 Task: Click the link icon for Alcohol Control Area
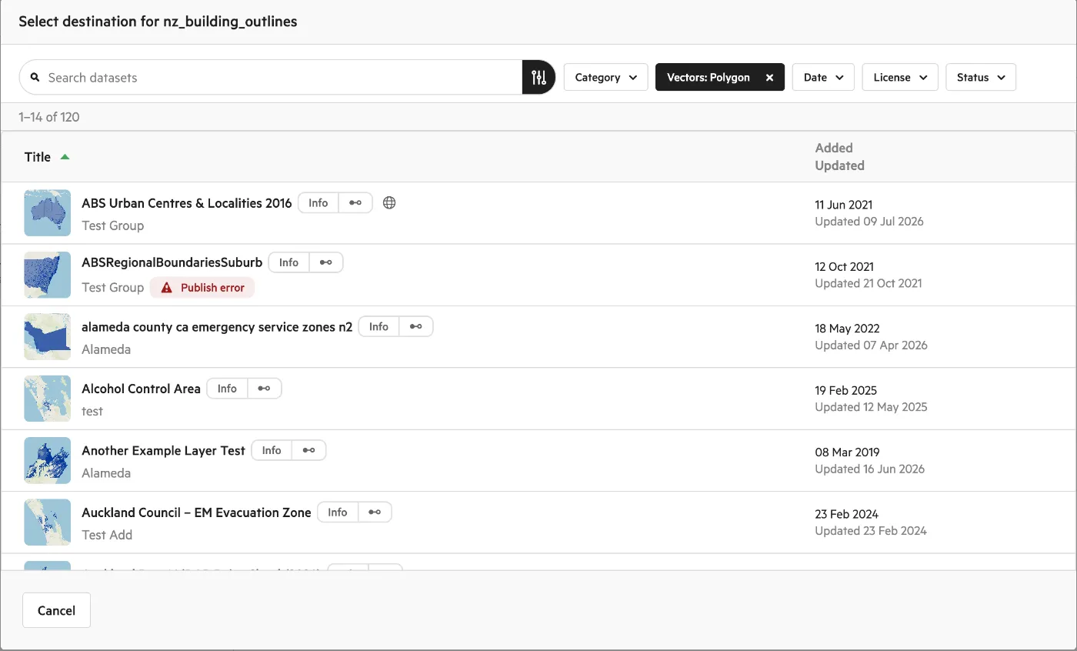pyautogui.click(x=265, y=389)
